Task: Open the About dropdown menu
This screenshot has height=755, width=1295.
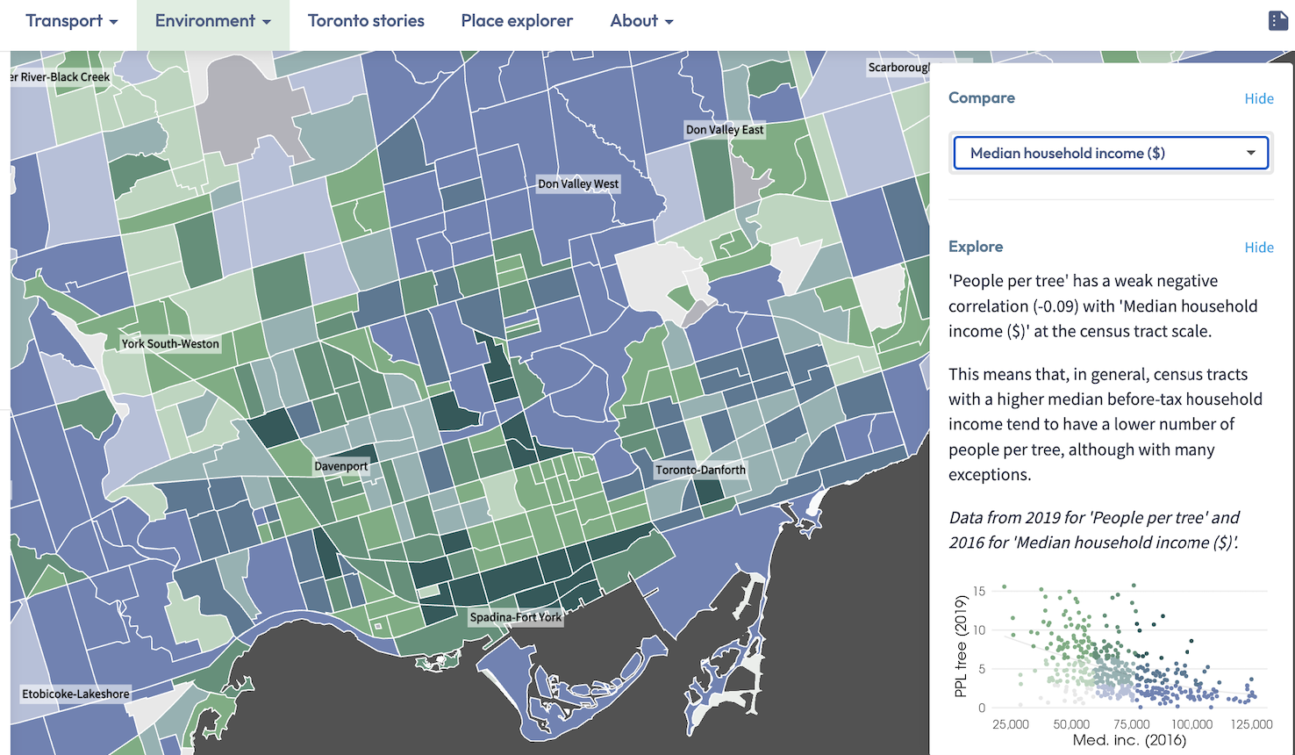Action: coord(641,21)
